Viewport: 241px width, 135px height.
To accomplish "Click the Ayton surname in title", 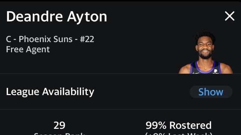I will click(87, 17).
